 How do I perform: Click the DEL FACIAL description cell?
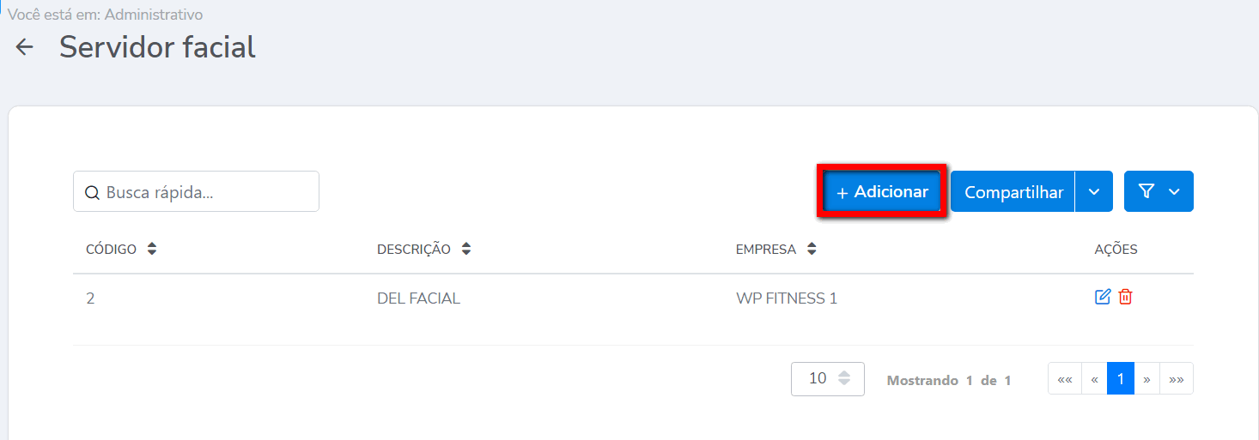(x=418, y=298)
